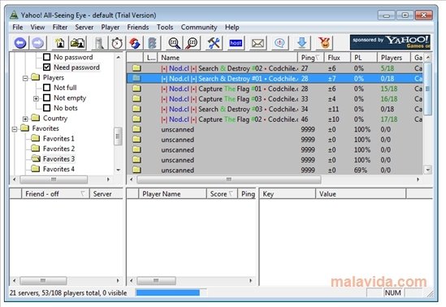
Task: Enable the Not full filter checkbox
Action: 46,88
